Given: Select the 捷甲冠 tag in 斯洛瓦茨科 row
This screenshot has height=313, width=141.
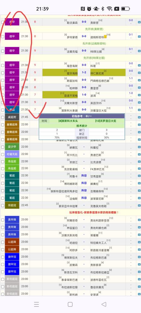Looking at the screenshot, I should point(12,271).
